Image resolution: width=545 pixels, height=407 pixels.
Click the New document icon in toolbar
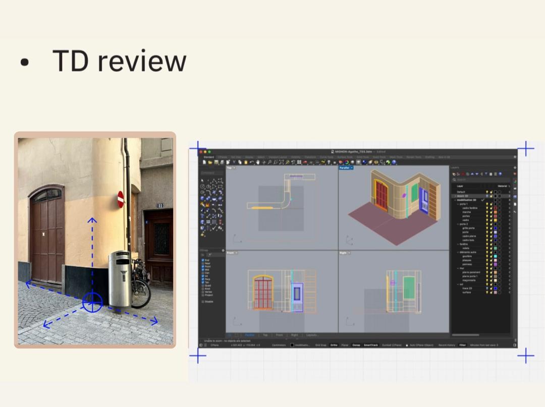pos(204,162)
